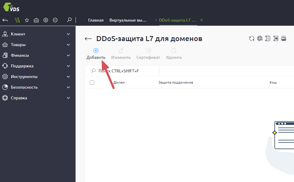Open the green tree menu icon

coord(17,20)
